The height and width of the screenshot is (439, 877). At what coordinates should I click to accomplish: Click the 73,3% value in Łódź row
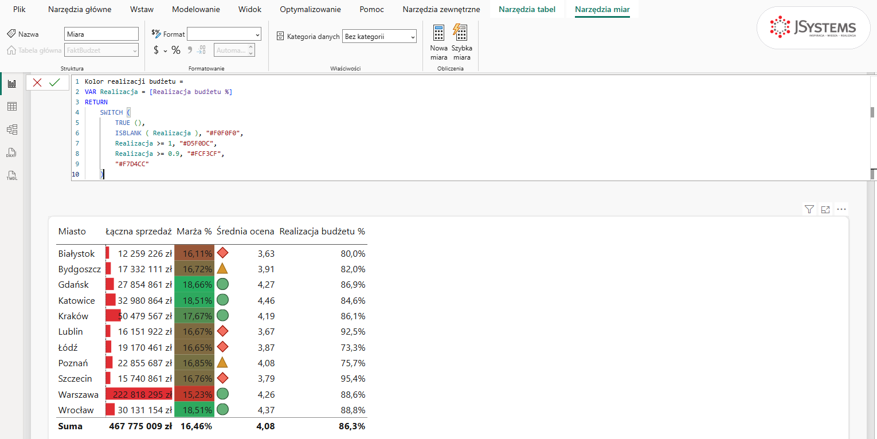[353, 347]
